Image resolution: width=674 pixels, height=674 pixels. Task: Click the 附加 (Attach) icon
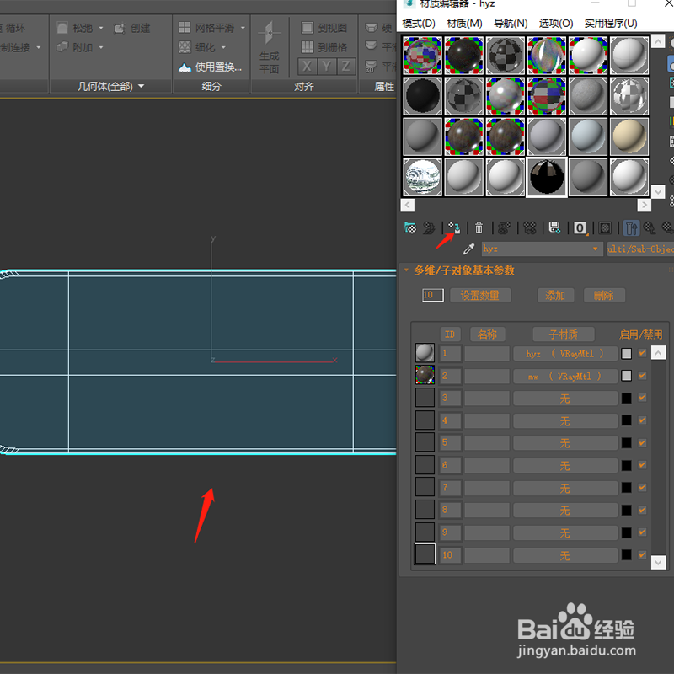coord(62,46)
